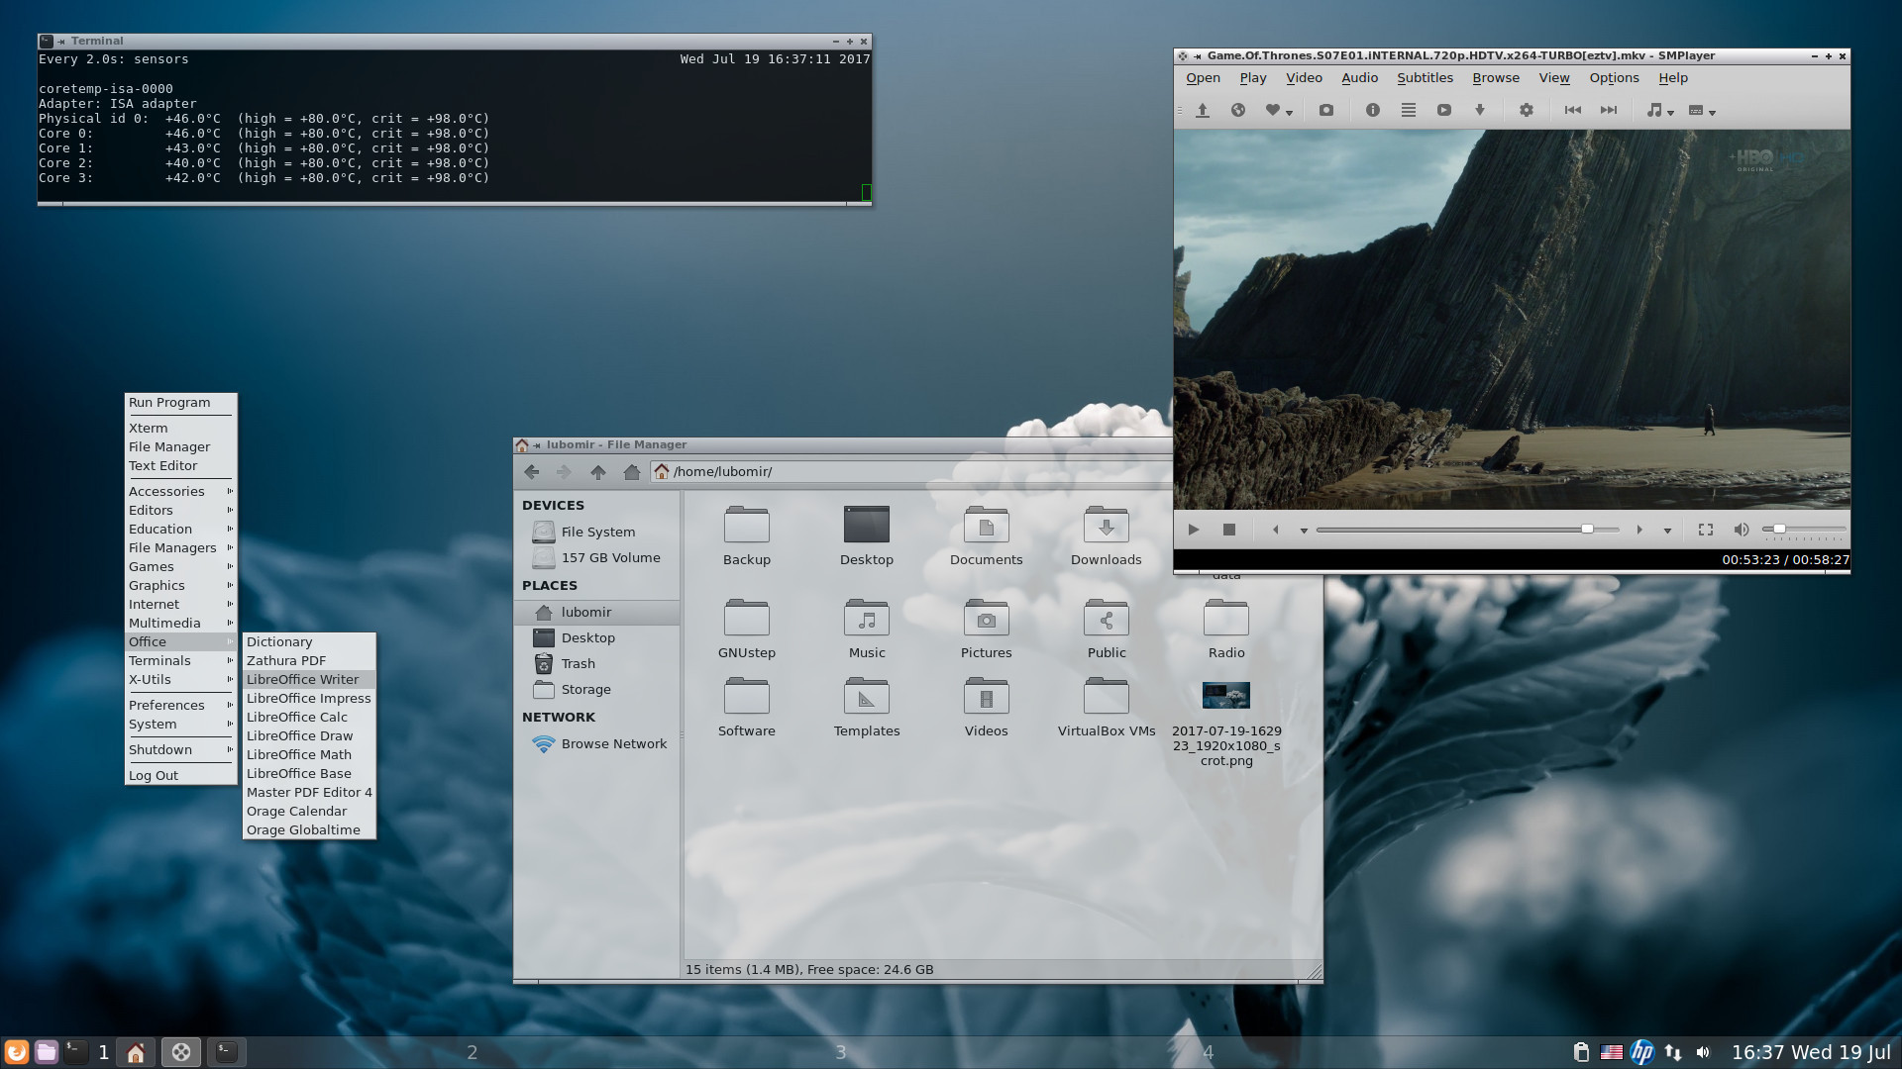Switch to workspace 2 on the panel

point(472,1052)
